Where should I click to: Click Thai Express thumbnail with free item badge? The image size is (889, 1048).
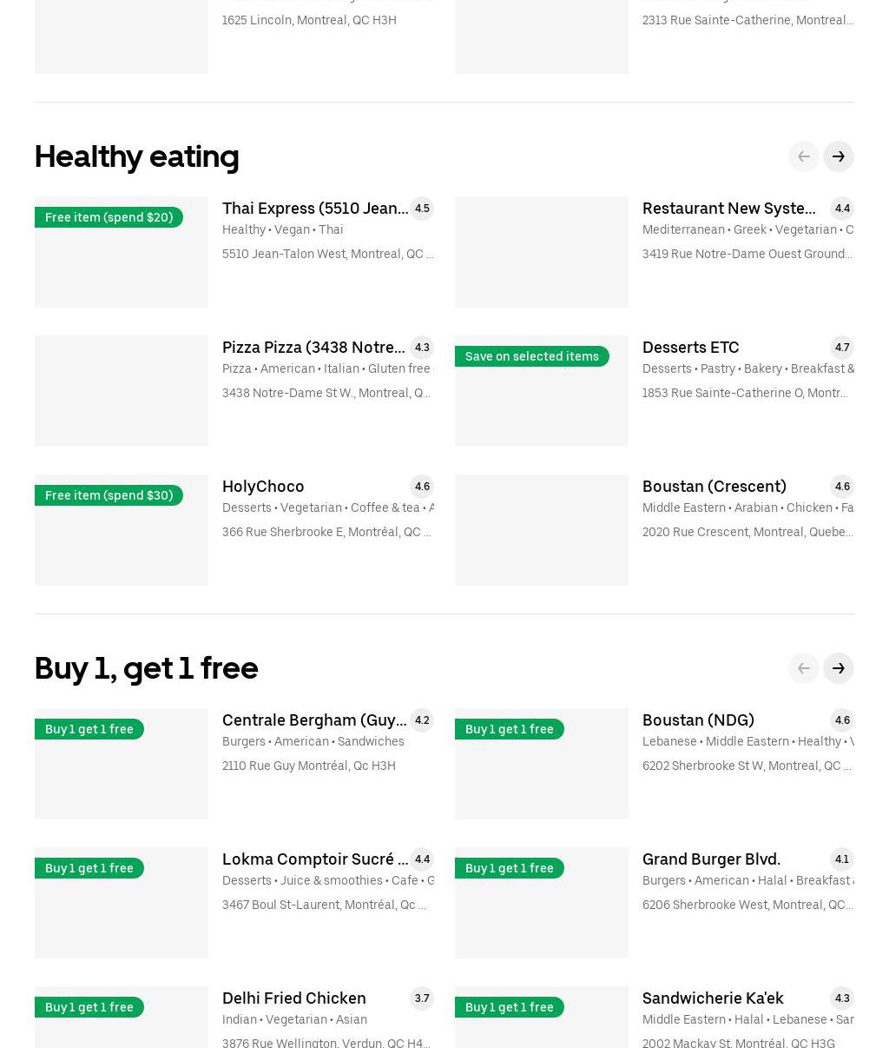pos(122,261)
